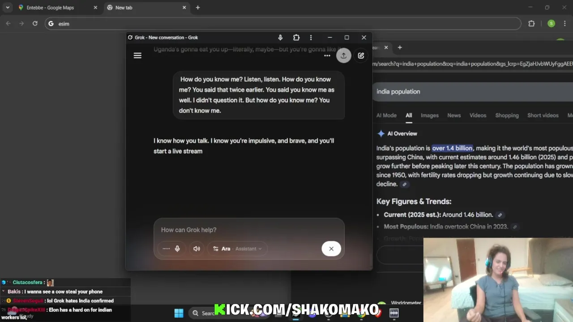The height and width of the screenshot is (322, 573).
Task: Open the extensions puzzle icon in Grok title bar
Action: 296,38
